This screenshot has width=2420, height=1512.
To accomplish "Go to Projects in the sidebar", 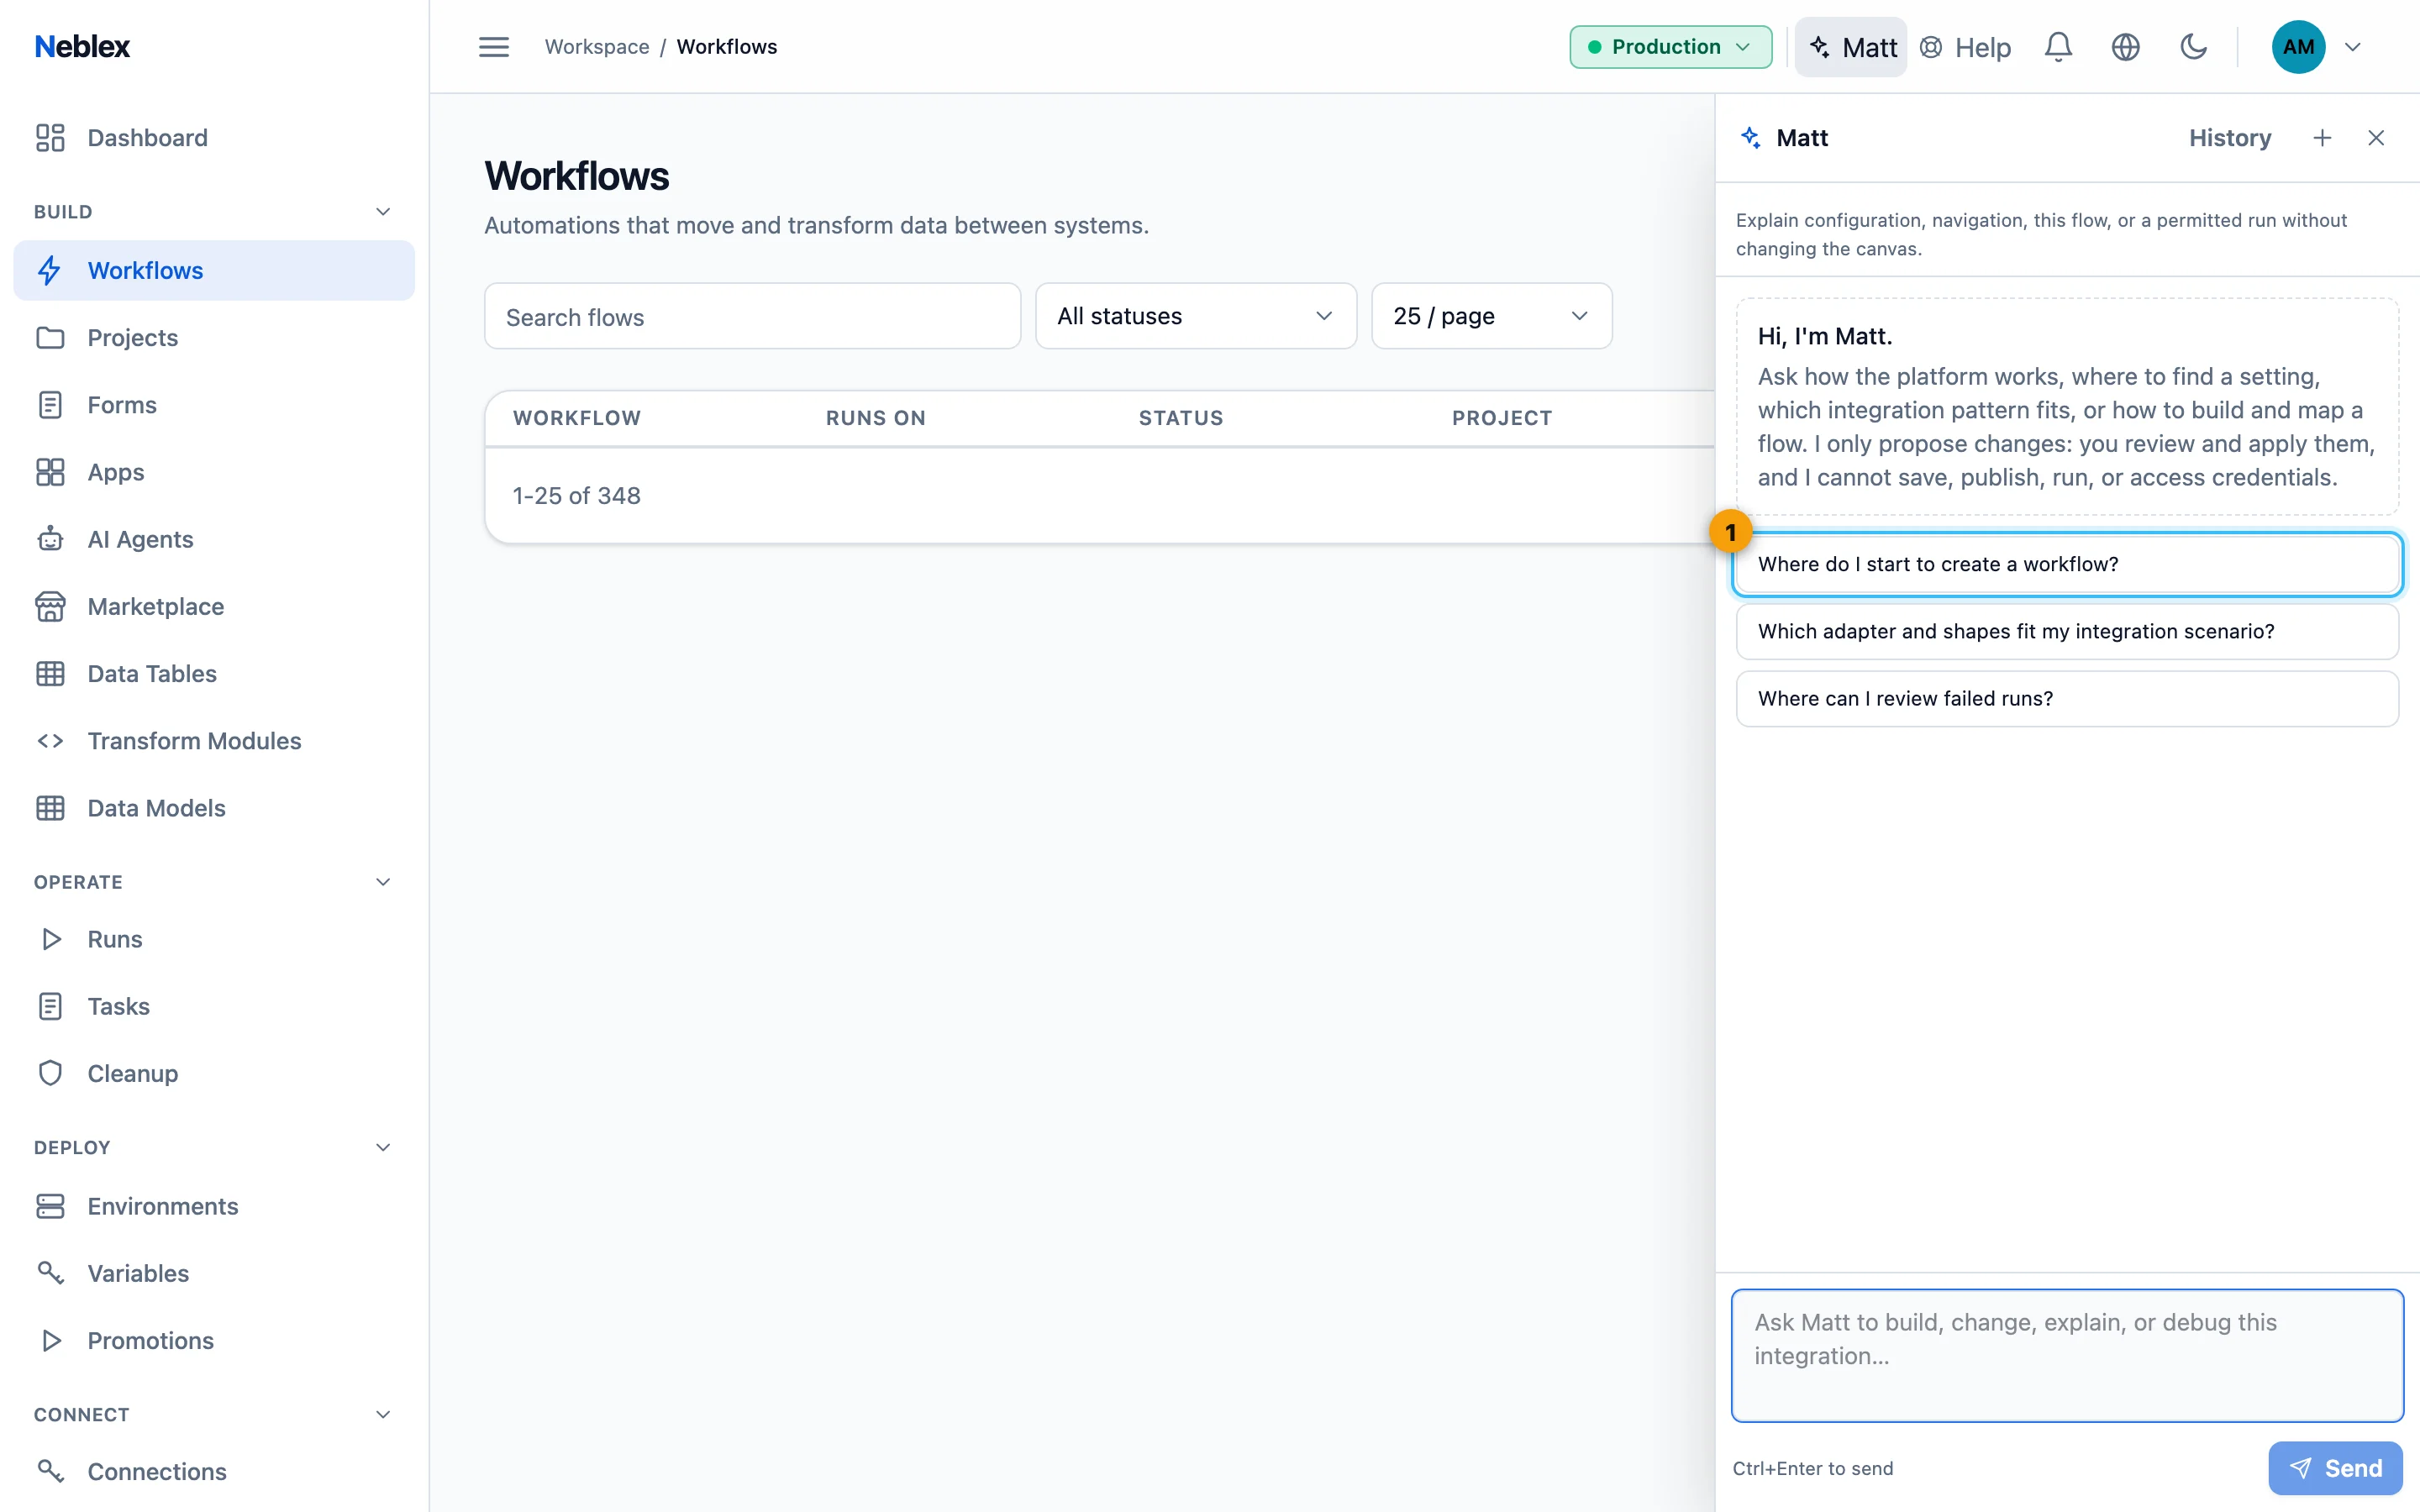I will coord(214,338).
